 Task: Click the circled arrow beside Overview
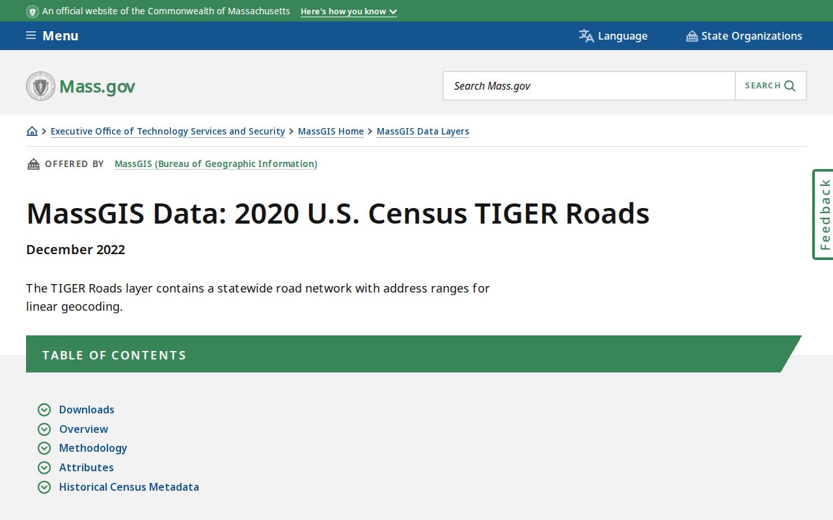coord(44,429)
